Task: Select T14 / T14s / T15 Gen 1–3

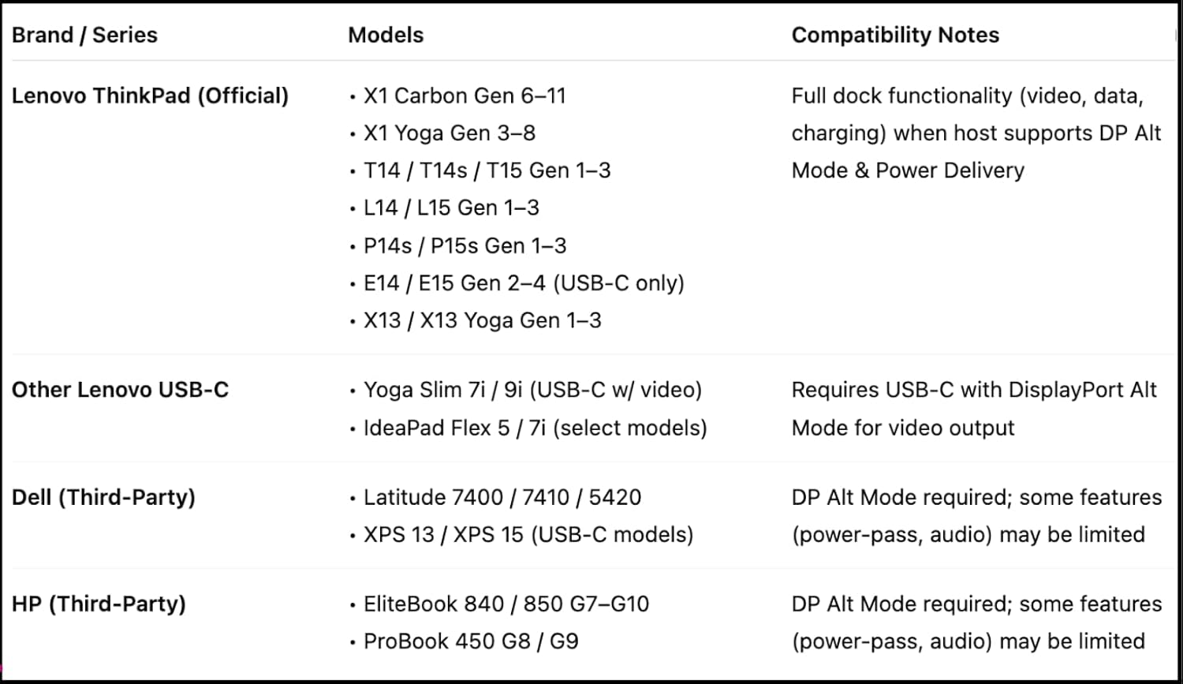Action: pos(487,170)
